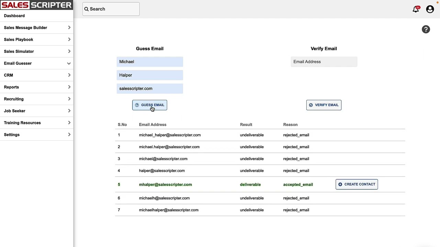Click rejected_email reason for michael_halper row
Image resolution: width=440 pixels, height=247 pixels.
[x=296, y=135]
